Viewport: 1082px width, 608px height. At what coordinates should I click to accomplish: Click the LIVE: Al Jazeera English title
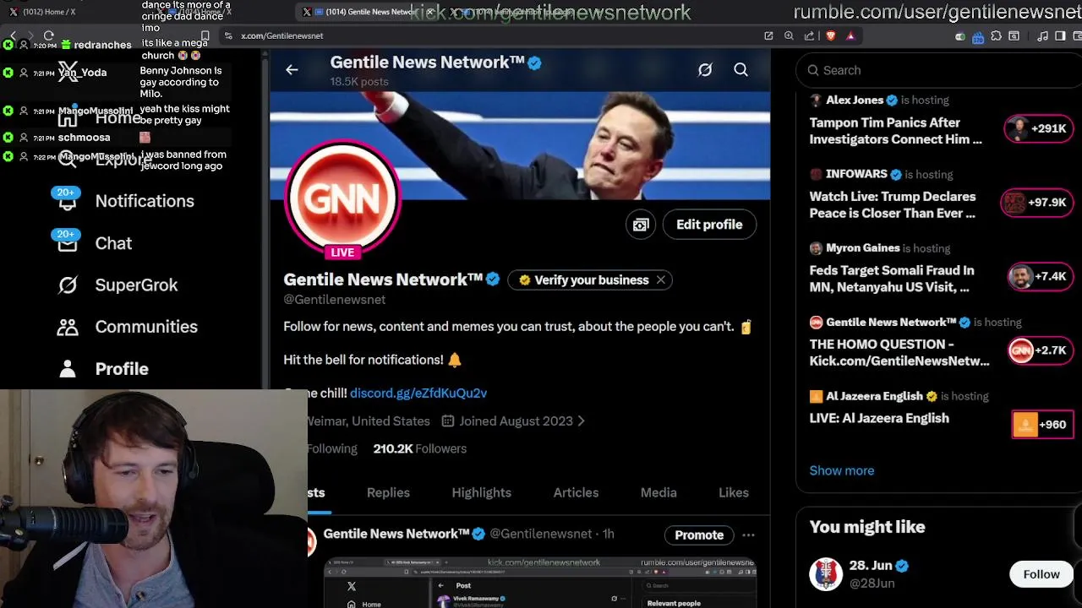[879, 418]
